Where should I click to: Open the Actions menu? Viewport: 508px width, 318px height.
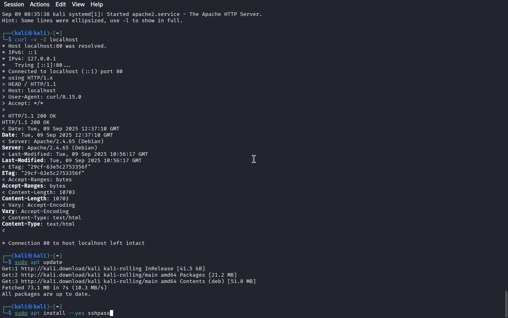click(40, 4)
